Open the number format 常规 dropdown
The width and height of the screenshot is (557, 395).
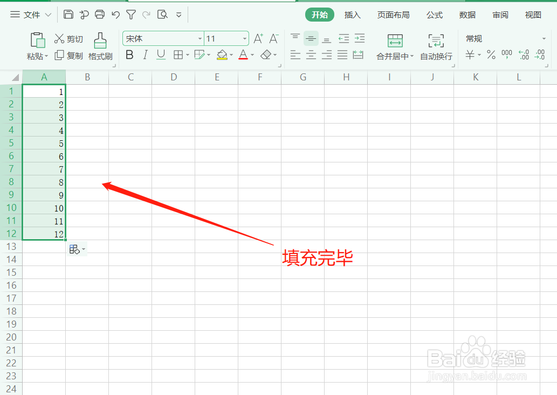click(544, 38)
